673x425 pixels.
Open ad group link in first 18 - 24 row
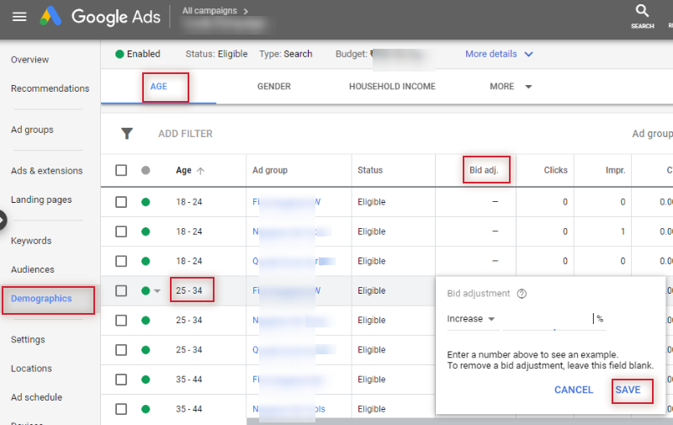[x=286, y=202]
